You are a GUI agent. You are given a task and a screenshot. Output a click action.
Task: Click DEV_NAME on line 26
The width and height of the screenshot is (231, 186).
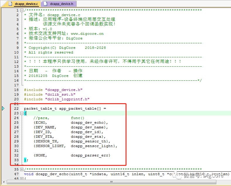click(45, 127)
